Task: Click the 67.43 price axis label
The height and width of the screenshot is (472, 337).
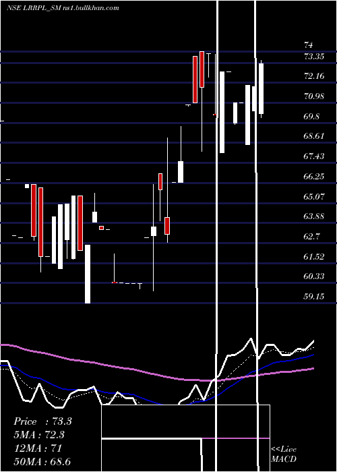Action: [314, 156]
